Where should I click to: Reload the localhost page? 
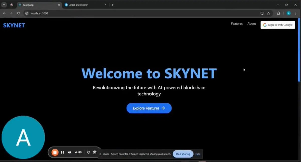point(18,13)
